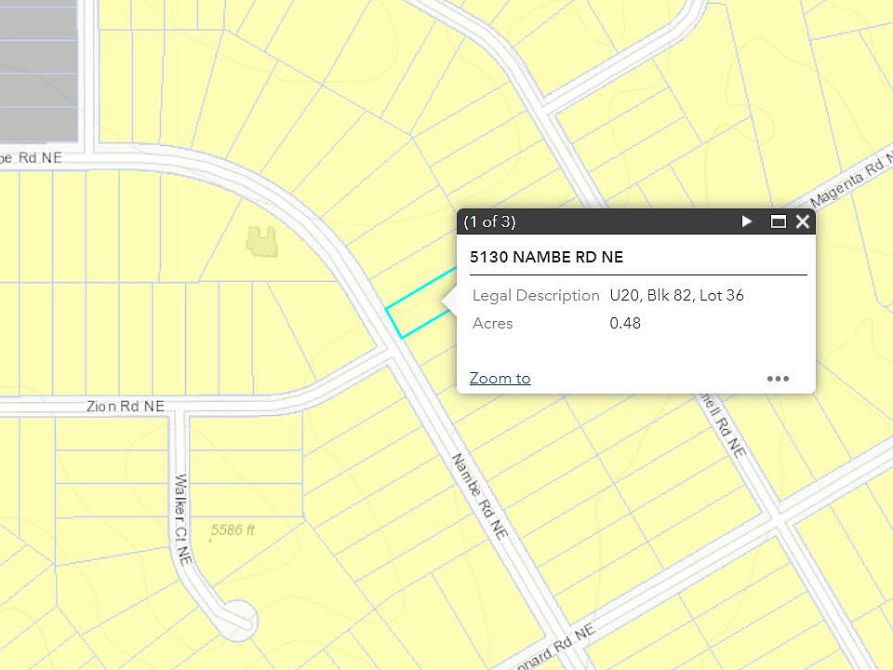Screen dimensions: 893x670
Task: Click the building footprint on the map
Action: [262, 242]
